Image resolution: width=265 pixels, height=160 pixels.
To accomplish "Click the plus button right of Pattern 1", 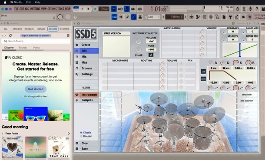I will [x=185, y=17].
